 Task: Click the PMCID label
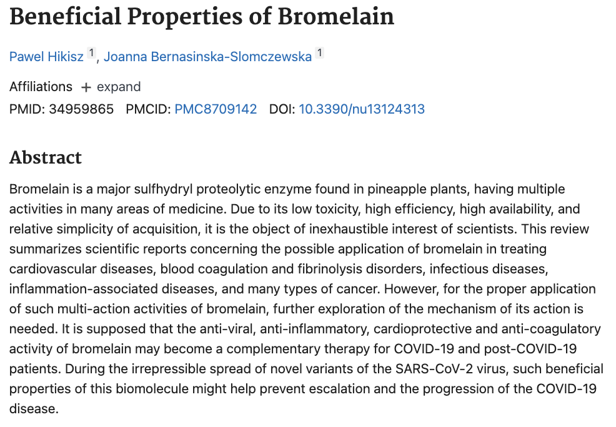[x=147, y=109]
